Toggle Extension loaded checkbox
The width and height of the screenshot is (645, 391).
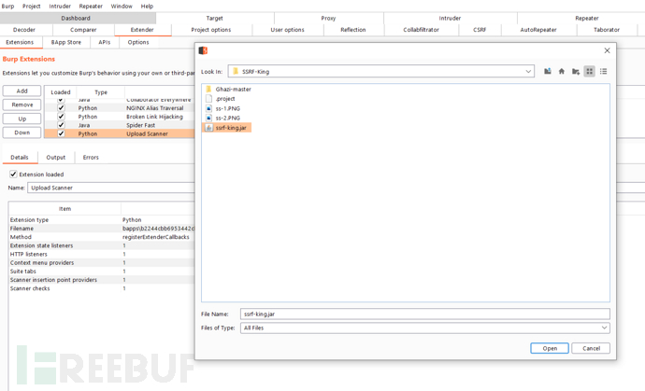(14, 175)
